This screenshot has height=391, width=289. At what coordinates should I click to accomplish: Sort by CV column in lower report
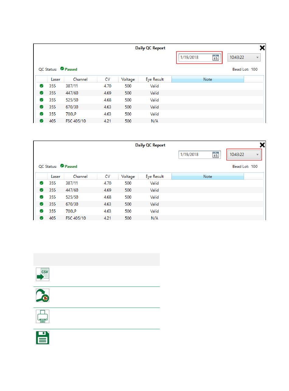[107, 176]
